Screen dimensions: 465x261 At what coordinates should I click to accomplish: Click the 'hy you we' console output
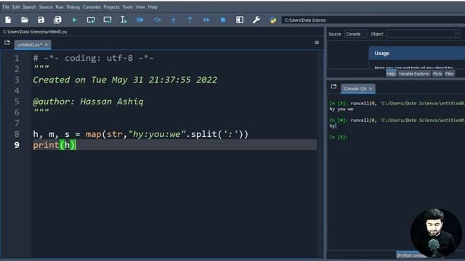(x=341, y=109)
